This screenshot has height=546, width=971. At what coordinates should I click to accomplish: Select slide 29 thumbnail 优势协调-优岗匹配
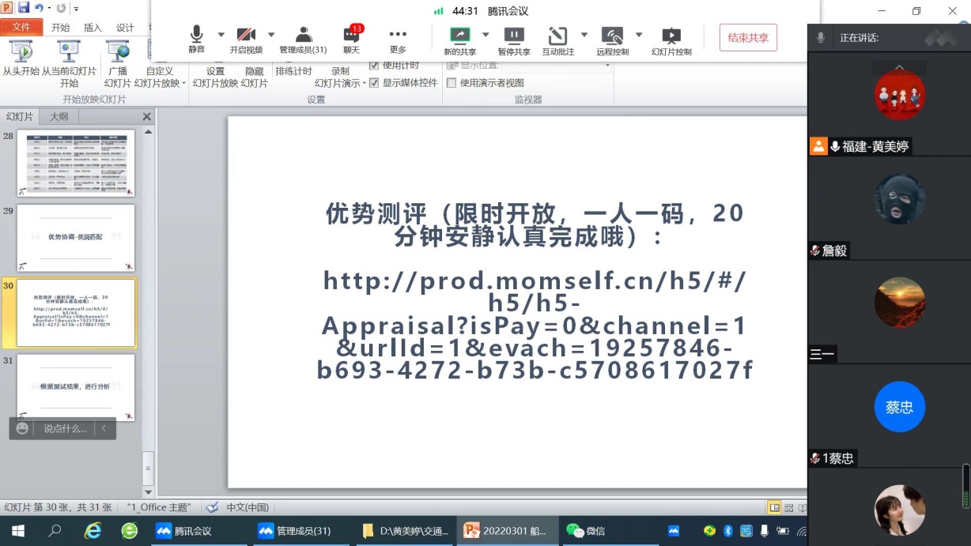[x=76, y=238]
